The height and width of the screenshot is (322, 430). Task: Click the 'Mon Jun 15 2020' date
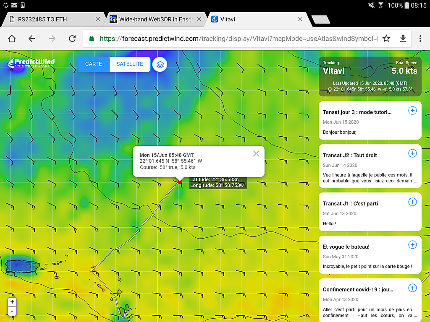pos(341,122)
